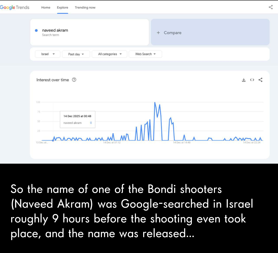278x253 pixels.
Task: Click the 14 Dec 2025 at 00:48 tooltip
Action: [x=78, y=119]
